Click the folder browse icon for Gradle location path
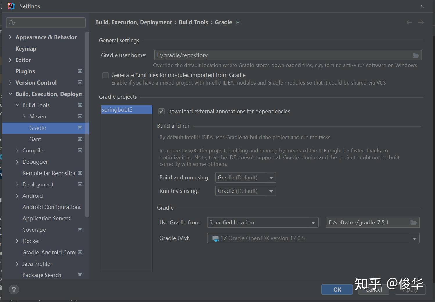 tap(414, 223)
